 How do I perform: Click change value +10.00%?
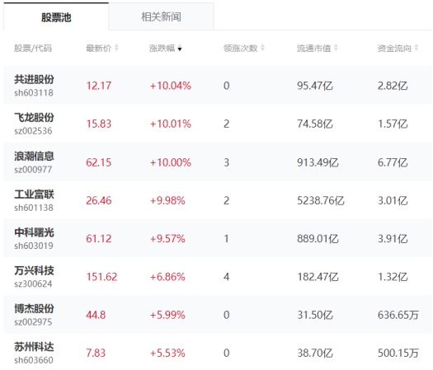point(171,162)
